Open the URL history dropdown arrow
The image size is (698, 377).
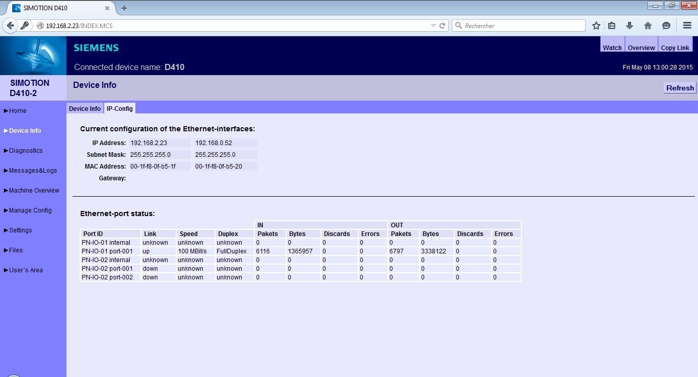click(433, 26)
